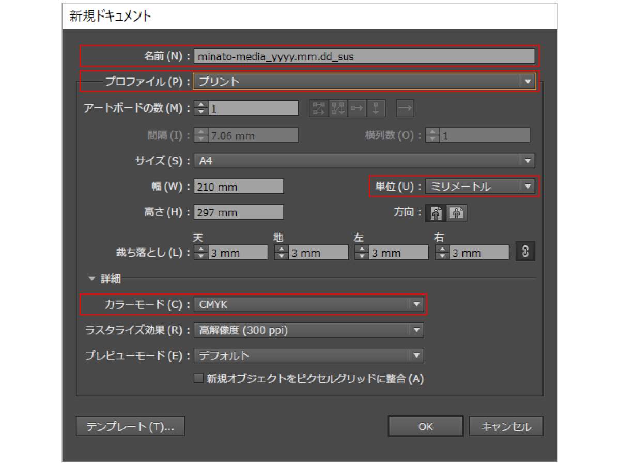The width and height of the screenshot is (620, 465).
Task: Click the アートボードの数 stepper arrows
Action: click(201, 108)
